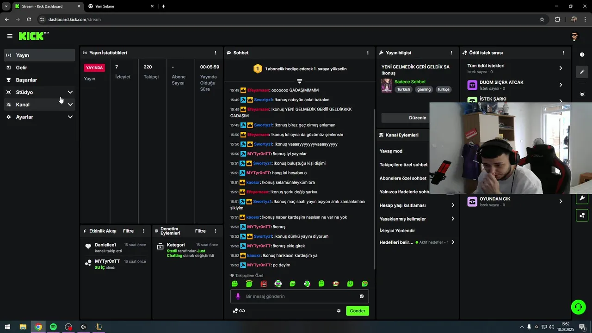Open the hamburger menu next to Kick logo

coord(10,36)
